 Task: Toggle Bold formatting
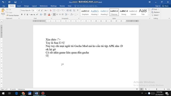pyautogui.click(x=22, y=14)
